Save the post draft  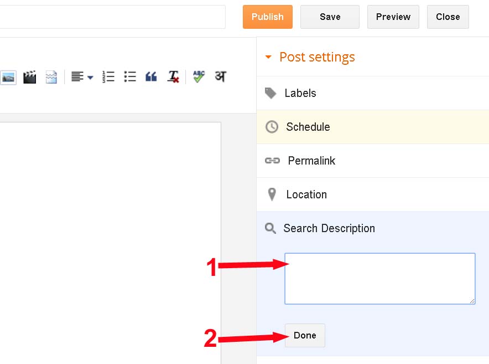coord(330,17)
